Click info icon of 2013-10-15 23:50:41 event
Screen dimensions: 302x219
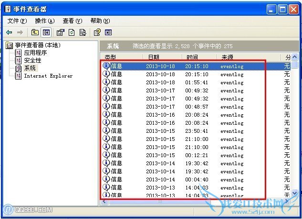(106, 130)
